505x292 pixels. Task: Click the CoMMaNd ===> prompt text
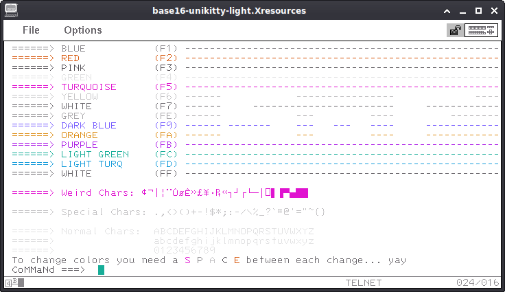click(x=48, y=270)
